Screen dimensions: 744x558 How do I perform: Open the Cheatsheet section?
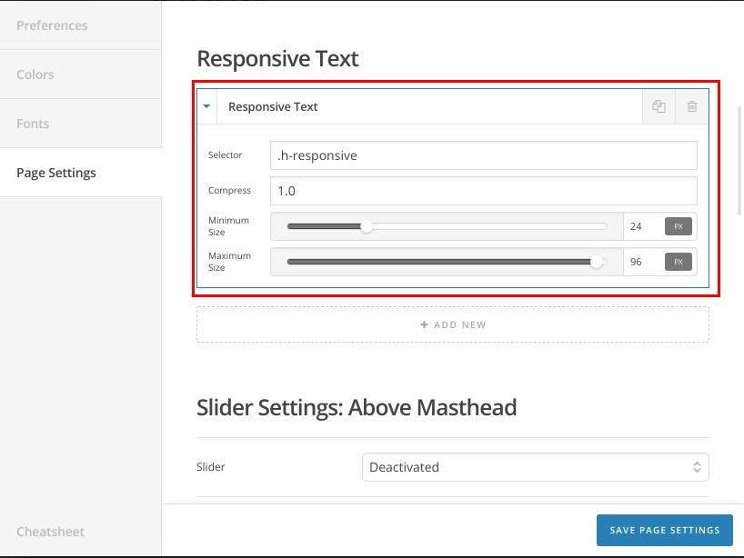(x=50, y=532)
